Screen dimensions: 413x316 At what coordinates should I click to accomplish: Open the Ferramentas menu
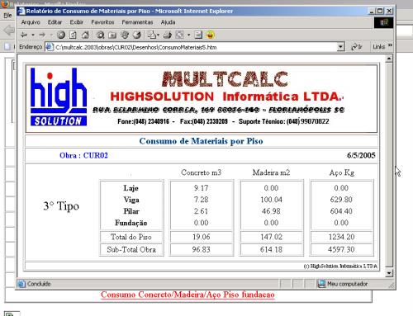[137, 22]
